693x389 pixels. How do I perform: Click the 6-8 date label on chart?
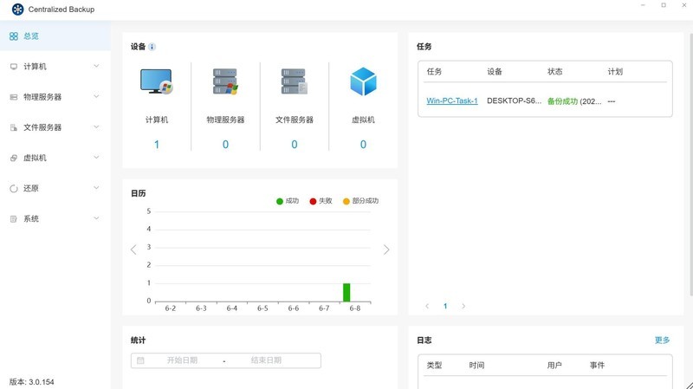tap(355, 308)
